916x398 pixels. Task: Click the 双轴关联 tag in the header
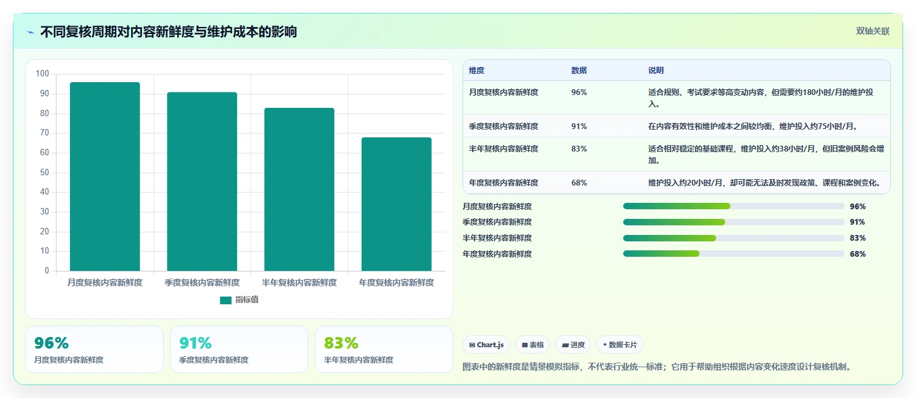click(x=873, y=31)
